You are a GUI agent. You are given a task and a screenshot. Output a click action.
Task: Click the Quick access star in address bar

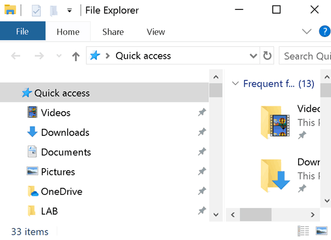(x=95, y=56)
